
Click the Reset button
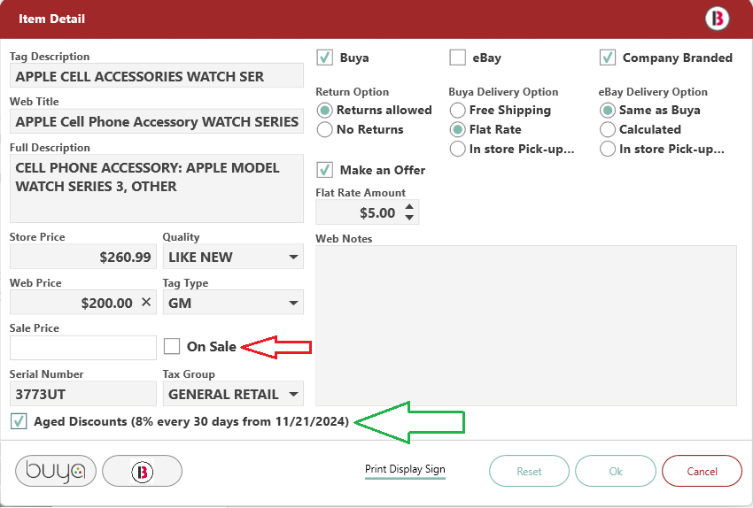click(529, 471)
